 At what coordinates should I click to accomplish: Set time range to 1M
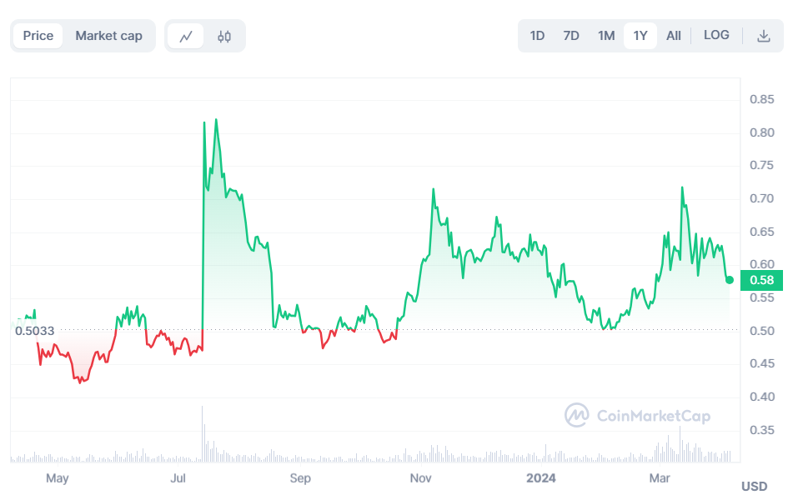(x=606, y=36)
